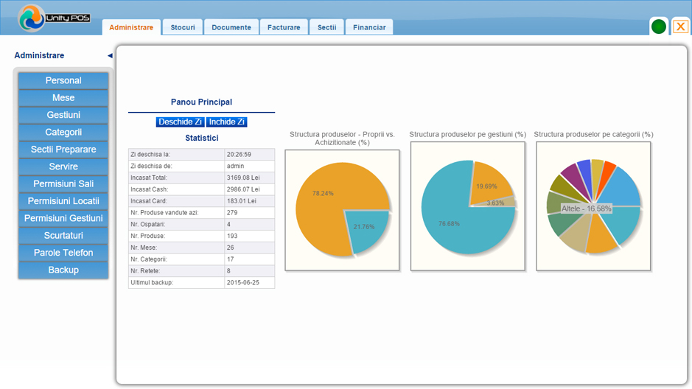
Task: Click the Ultimul backup date cell
Action: click(x=249, y=282)
